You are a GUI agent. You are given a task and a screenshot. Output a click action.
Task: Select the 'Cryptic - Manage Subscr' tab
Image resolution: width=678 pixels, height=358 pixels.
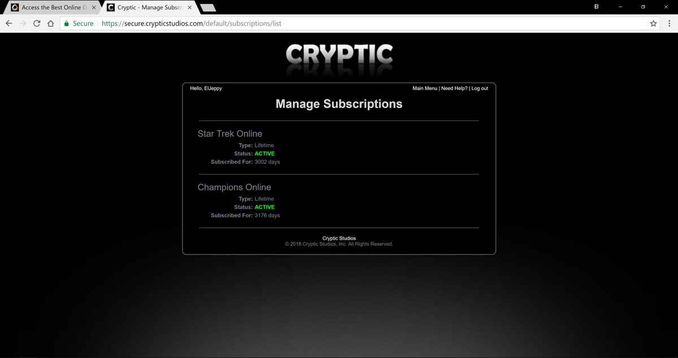(149, 7)
